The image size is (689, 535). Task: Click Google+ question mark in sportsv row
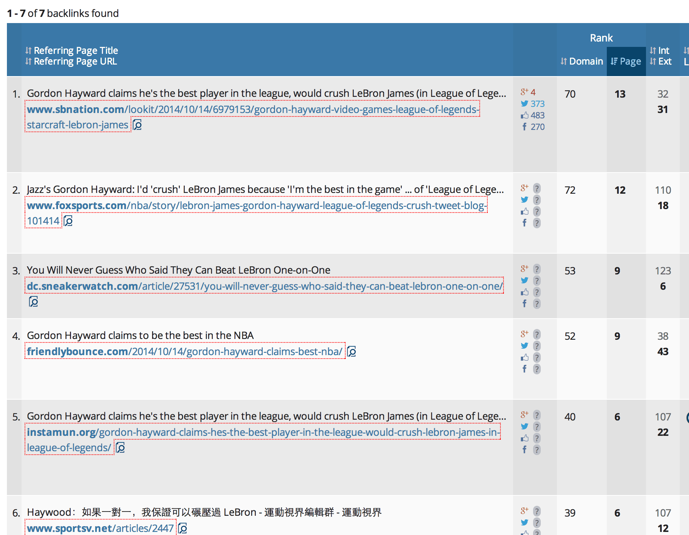[x=537, y=511]
